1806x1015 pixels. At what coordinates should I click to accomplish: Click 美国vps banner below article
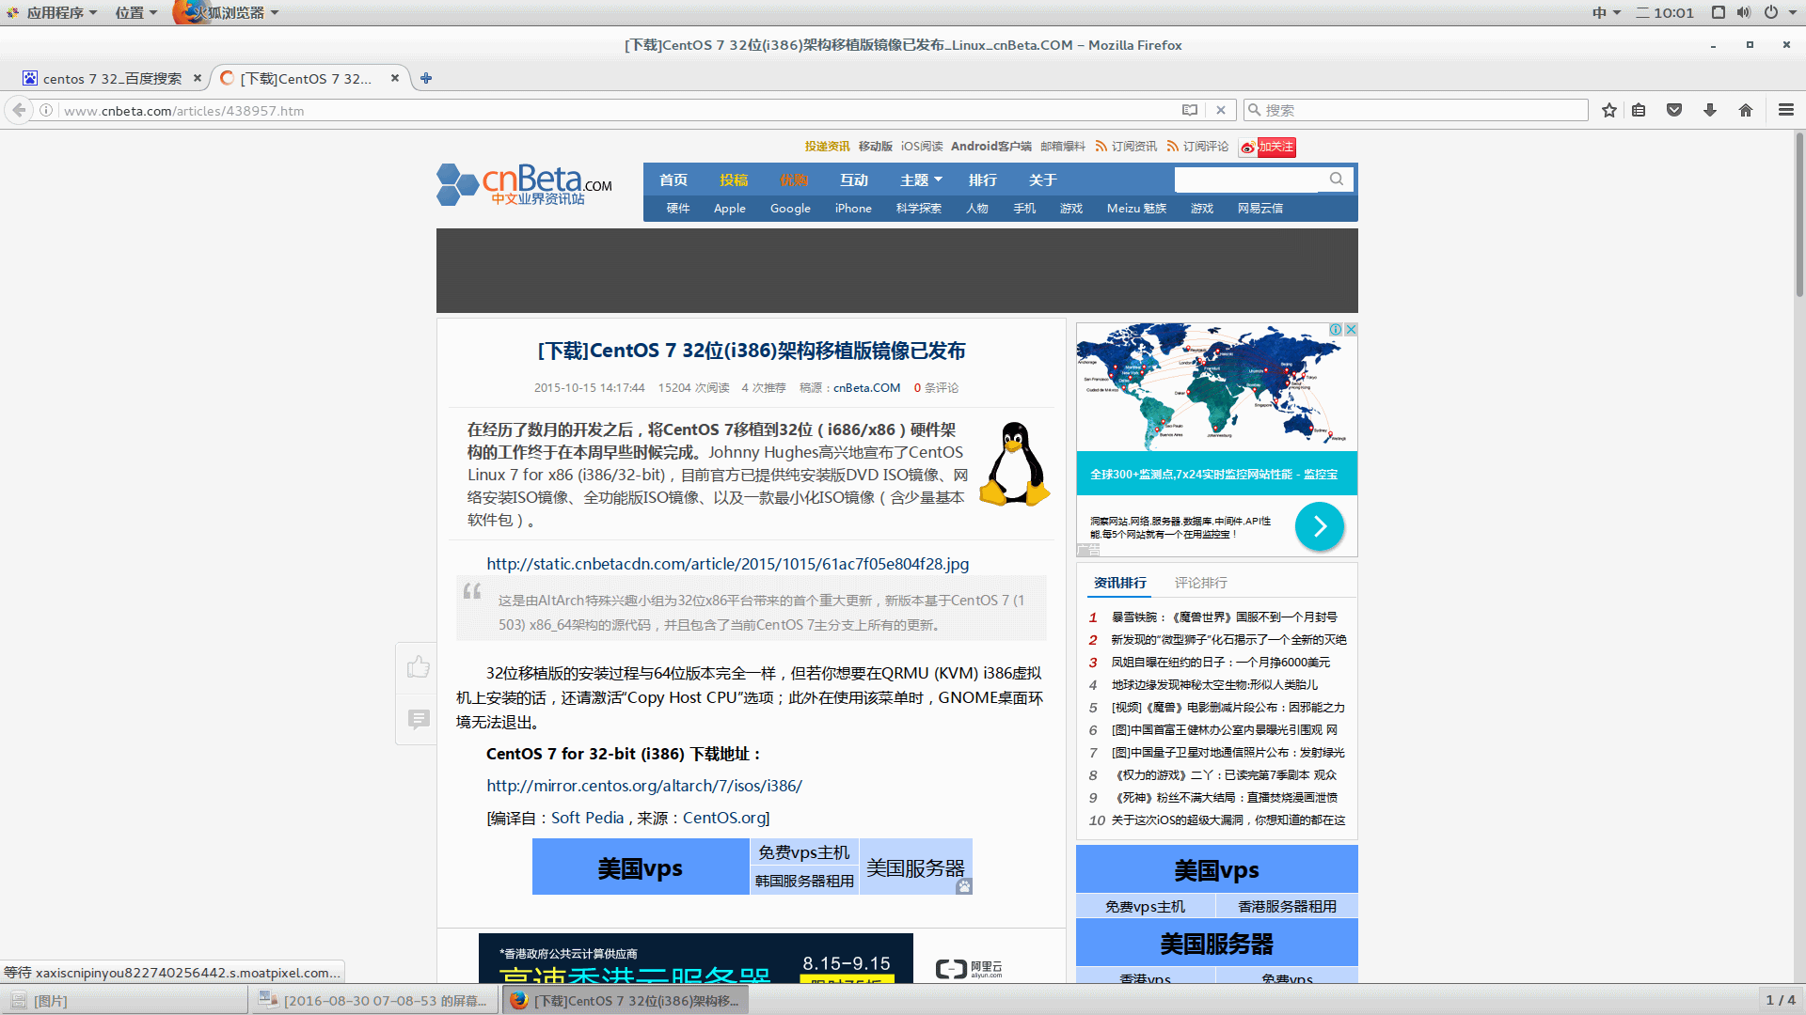point(641,867)
